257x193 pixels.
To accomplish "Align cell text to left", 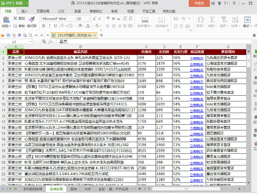I will 108,26.
